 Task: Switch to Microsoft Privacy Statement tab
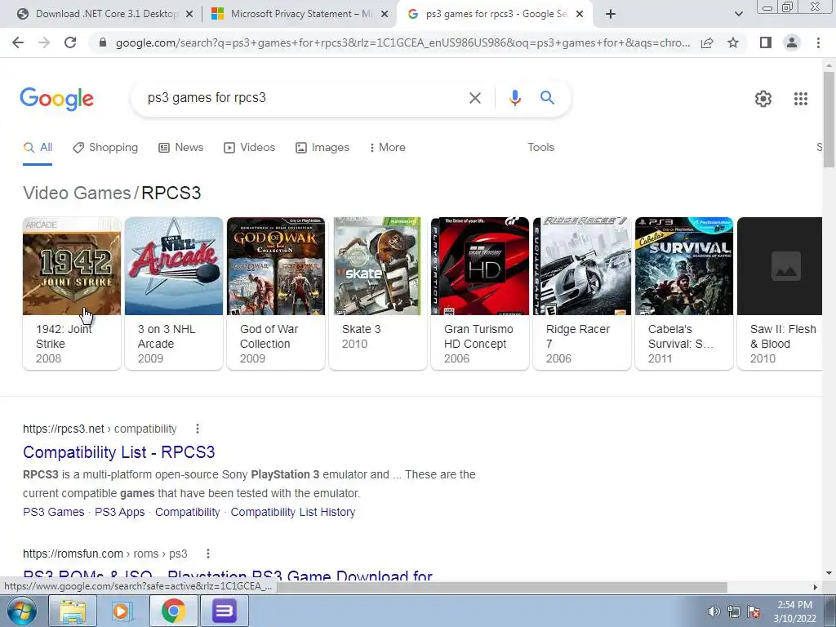[x=300, y=14]
